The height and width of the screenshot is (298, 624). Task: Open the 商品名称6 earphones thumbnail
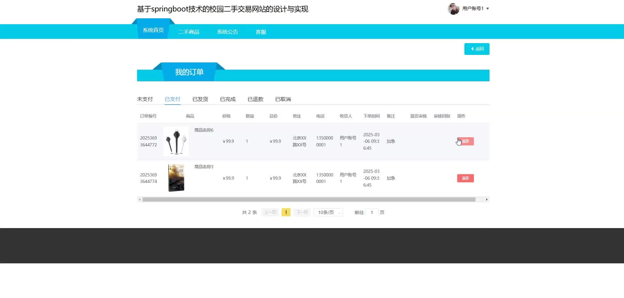click(176, 141)
